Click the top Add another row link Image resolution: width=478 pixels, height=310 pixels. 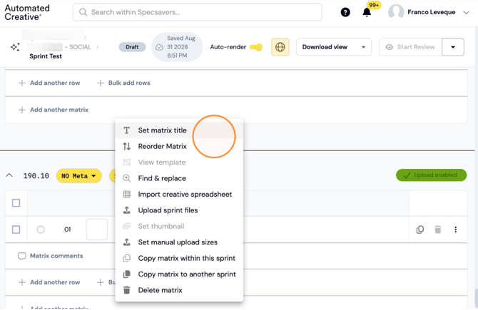(x=49, y=83)
